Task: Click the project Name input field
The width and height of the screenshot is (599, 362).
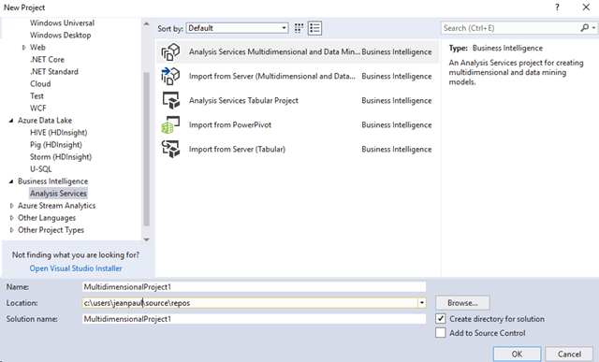Action: click(254, 287)
